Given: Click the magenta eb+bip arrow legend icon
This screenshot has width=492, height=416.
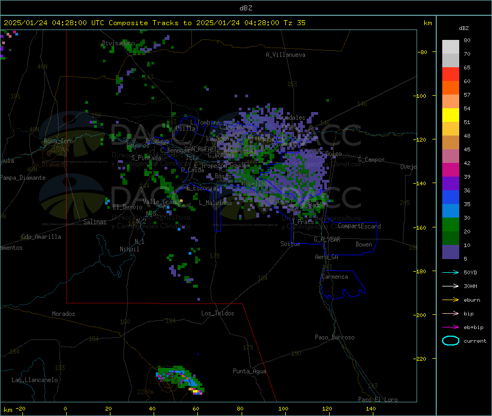Looking at the screenshot, I should click(x=450, y=327).
